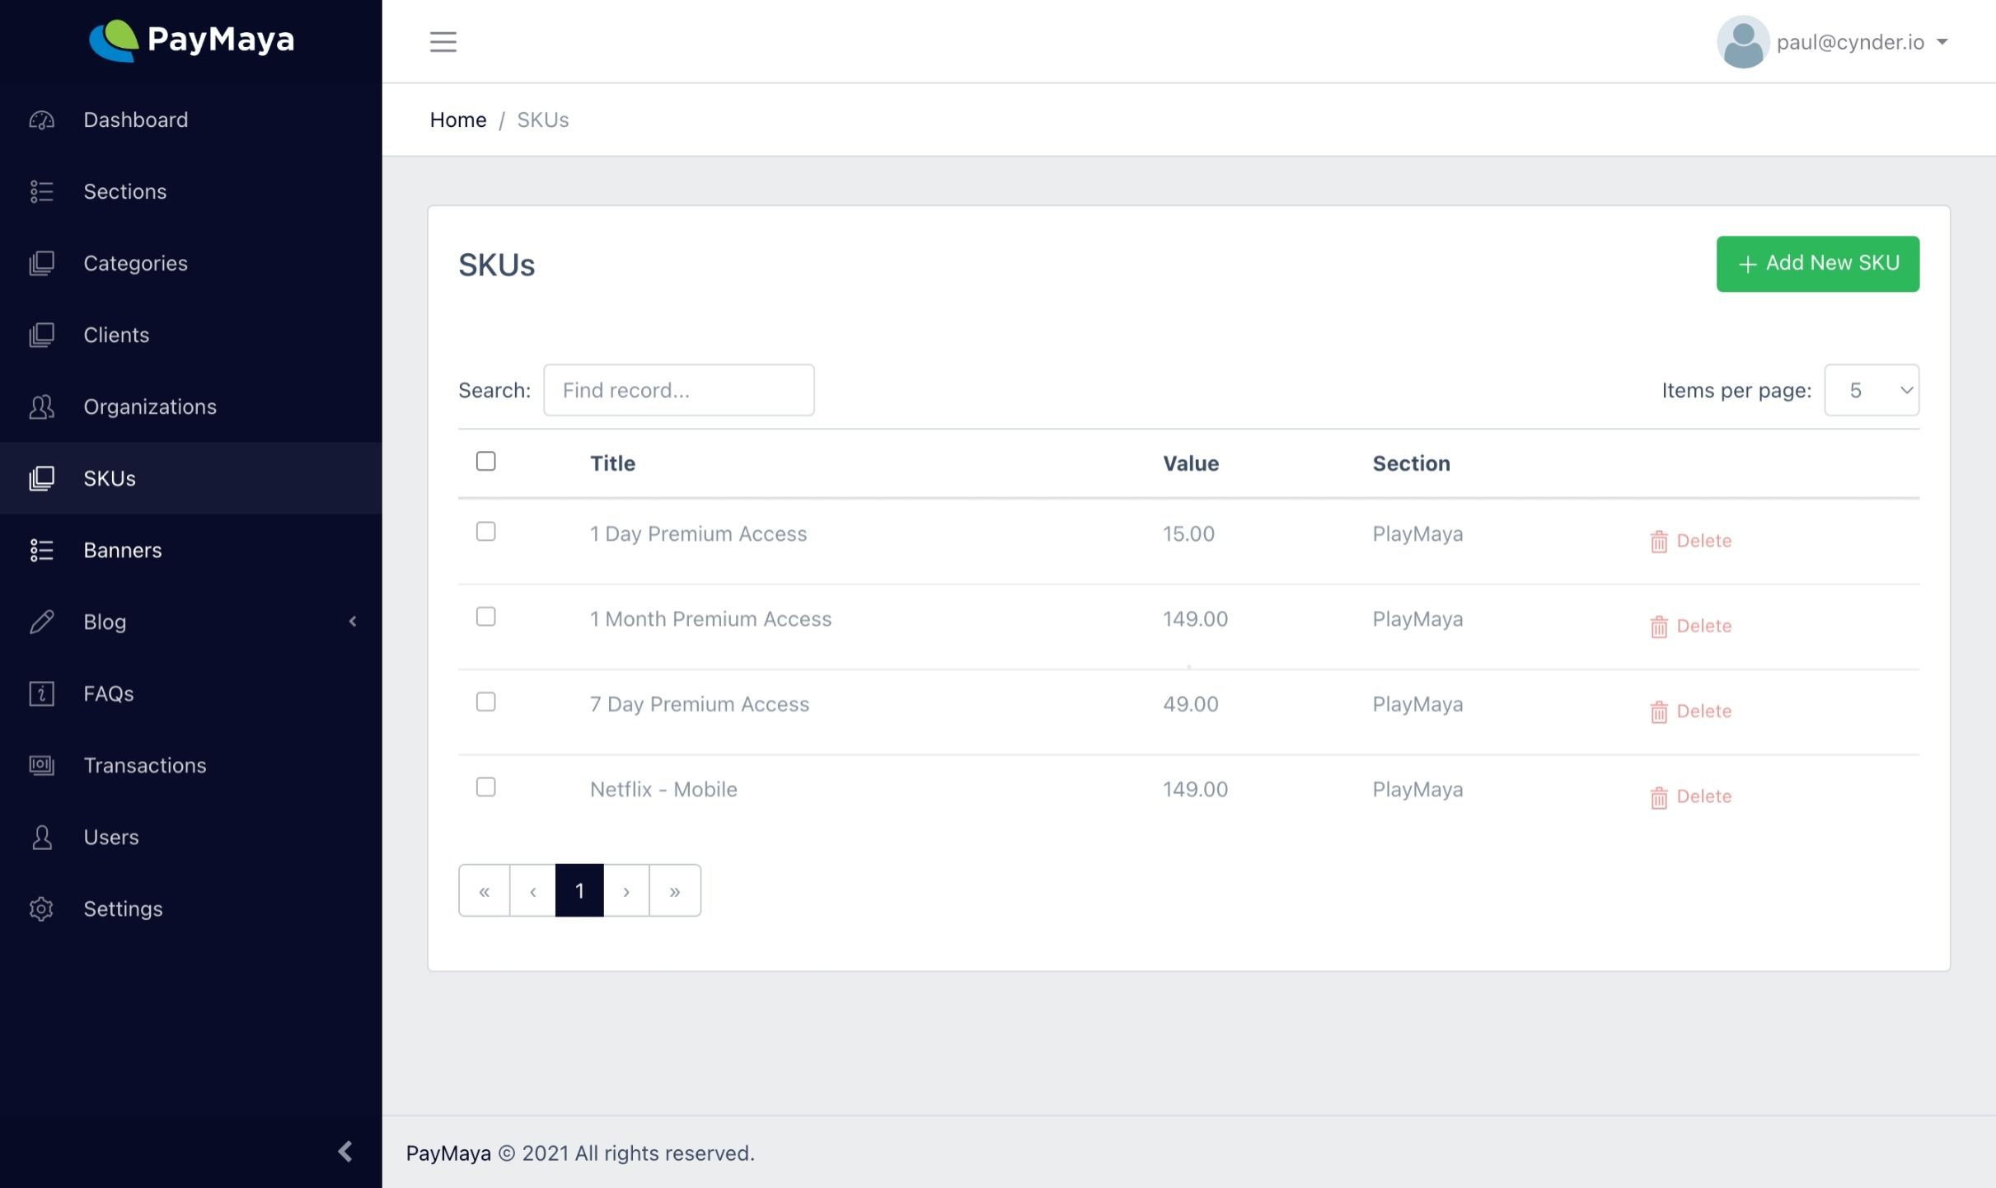Go to previous page in pagination
This screenshot has width=1996, height=1188.
[533, 890]
